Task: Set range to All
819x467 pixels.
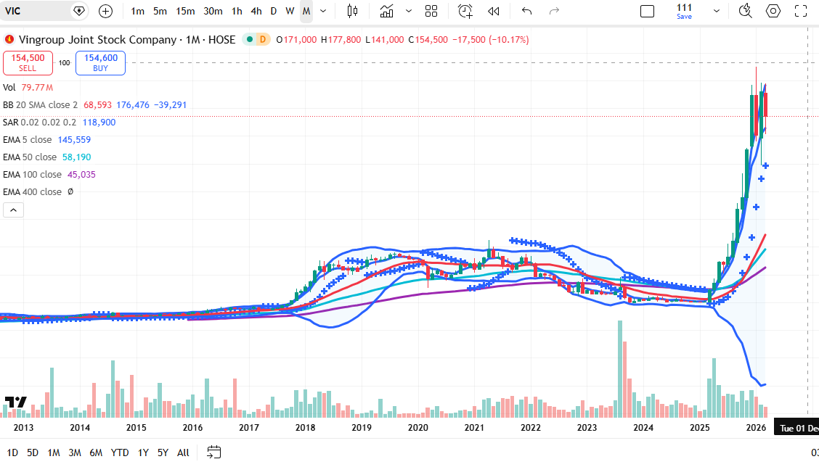Action: 183,453
